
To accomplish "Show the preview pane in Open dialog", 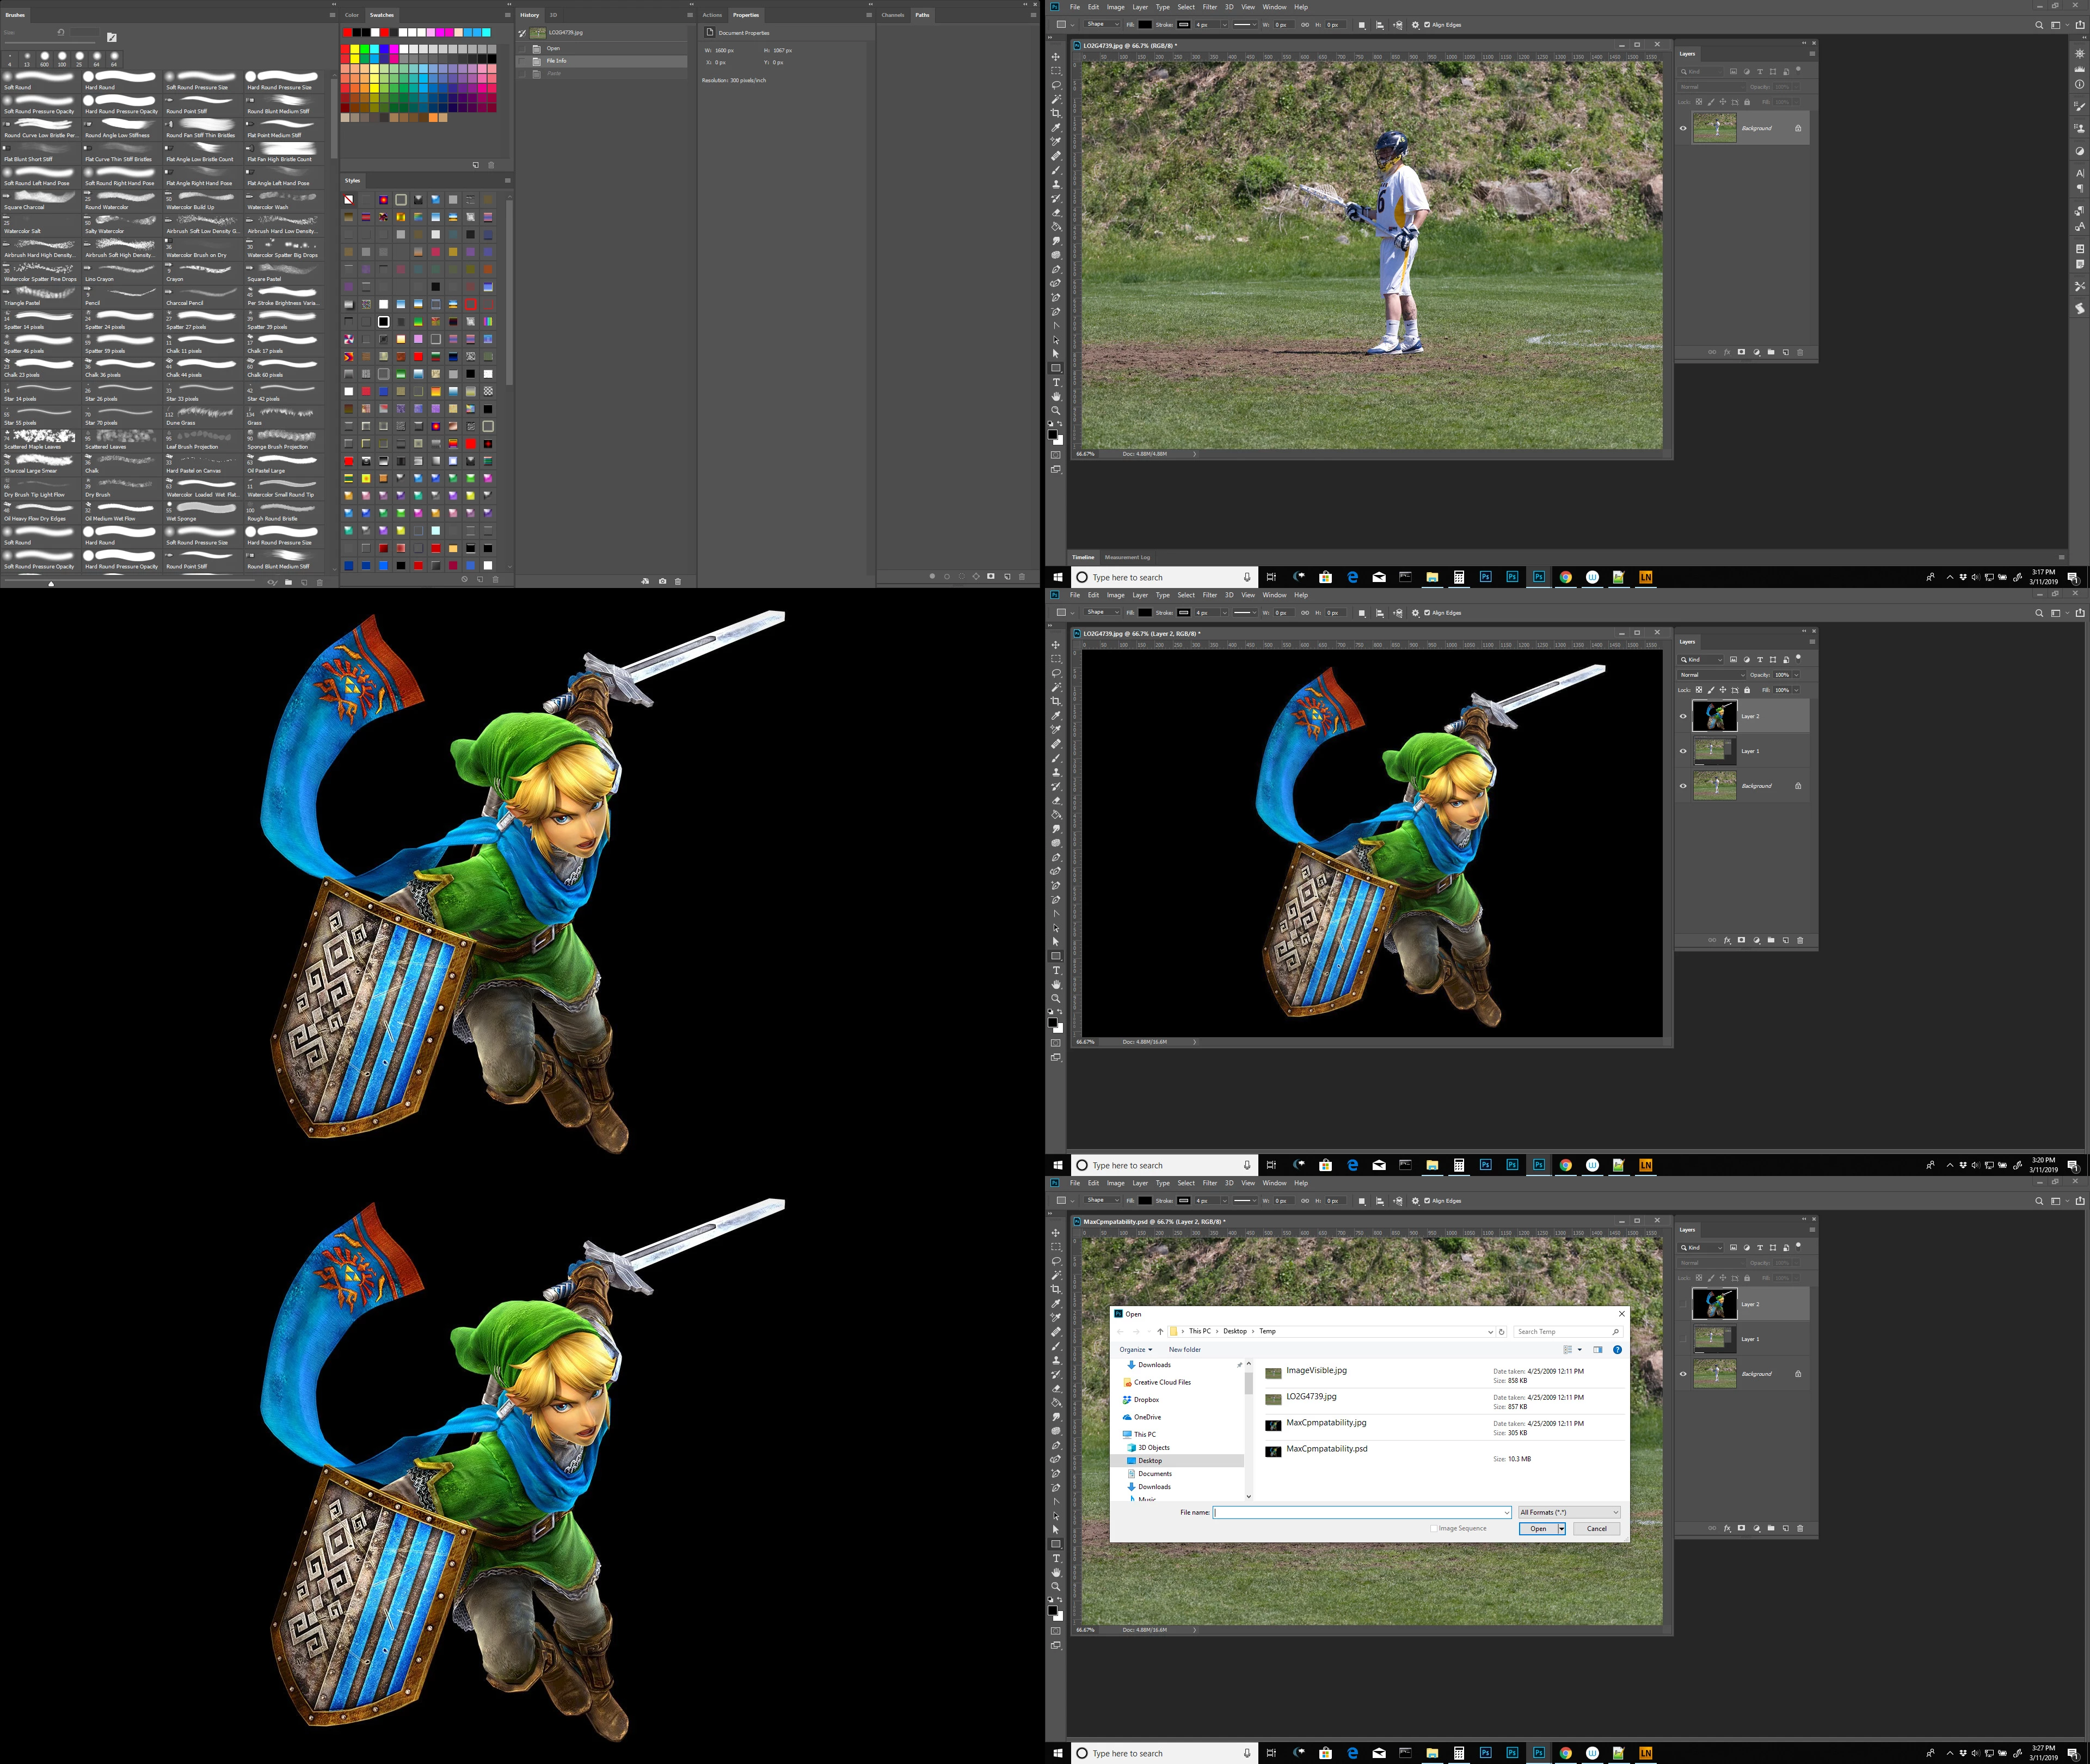I will (1597, 1349).
